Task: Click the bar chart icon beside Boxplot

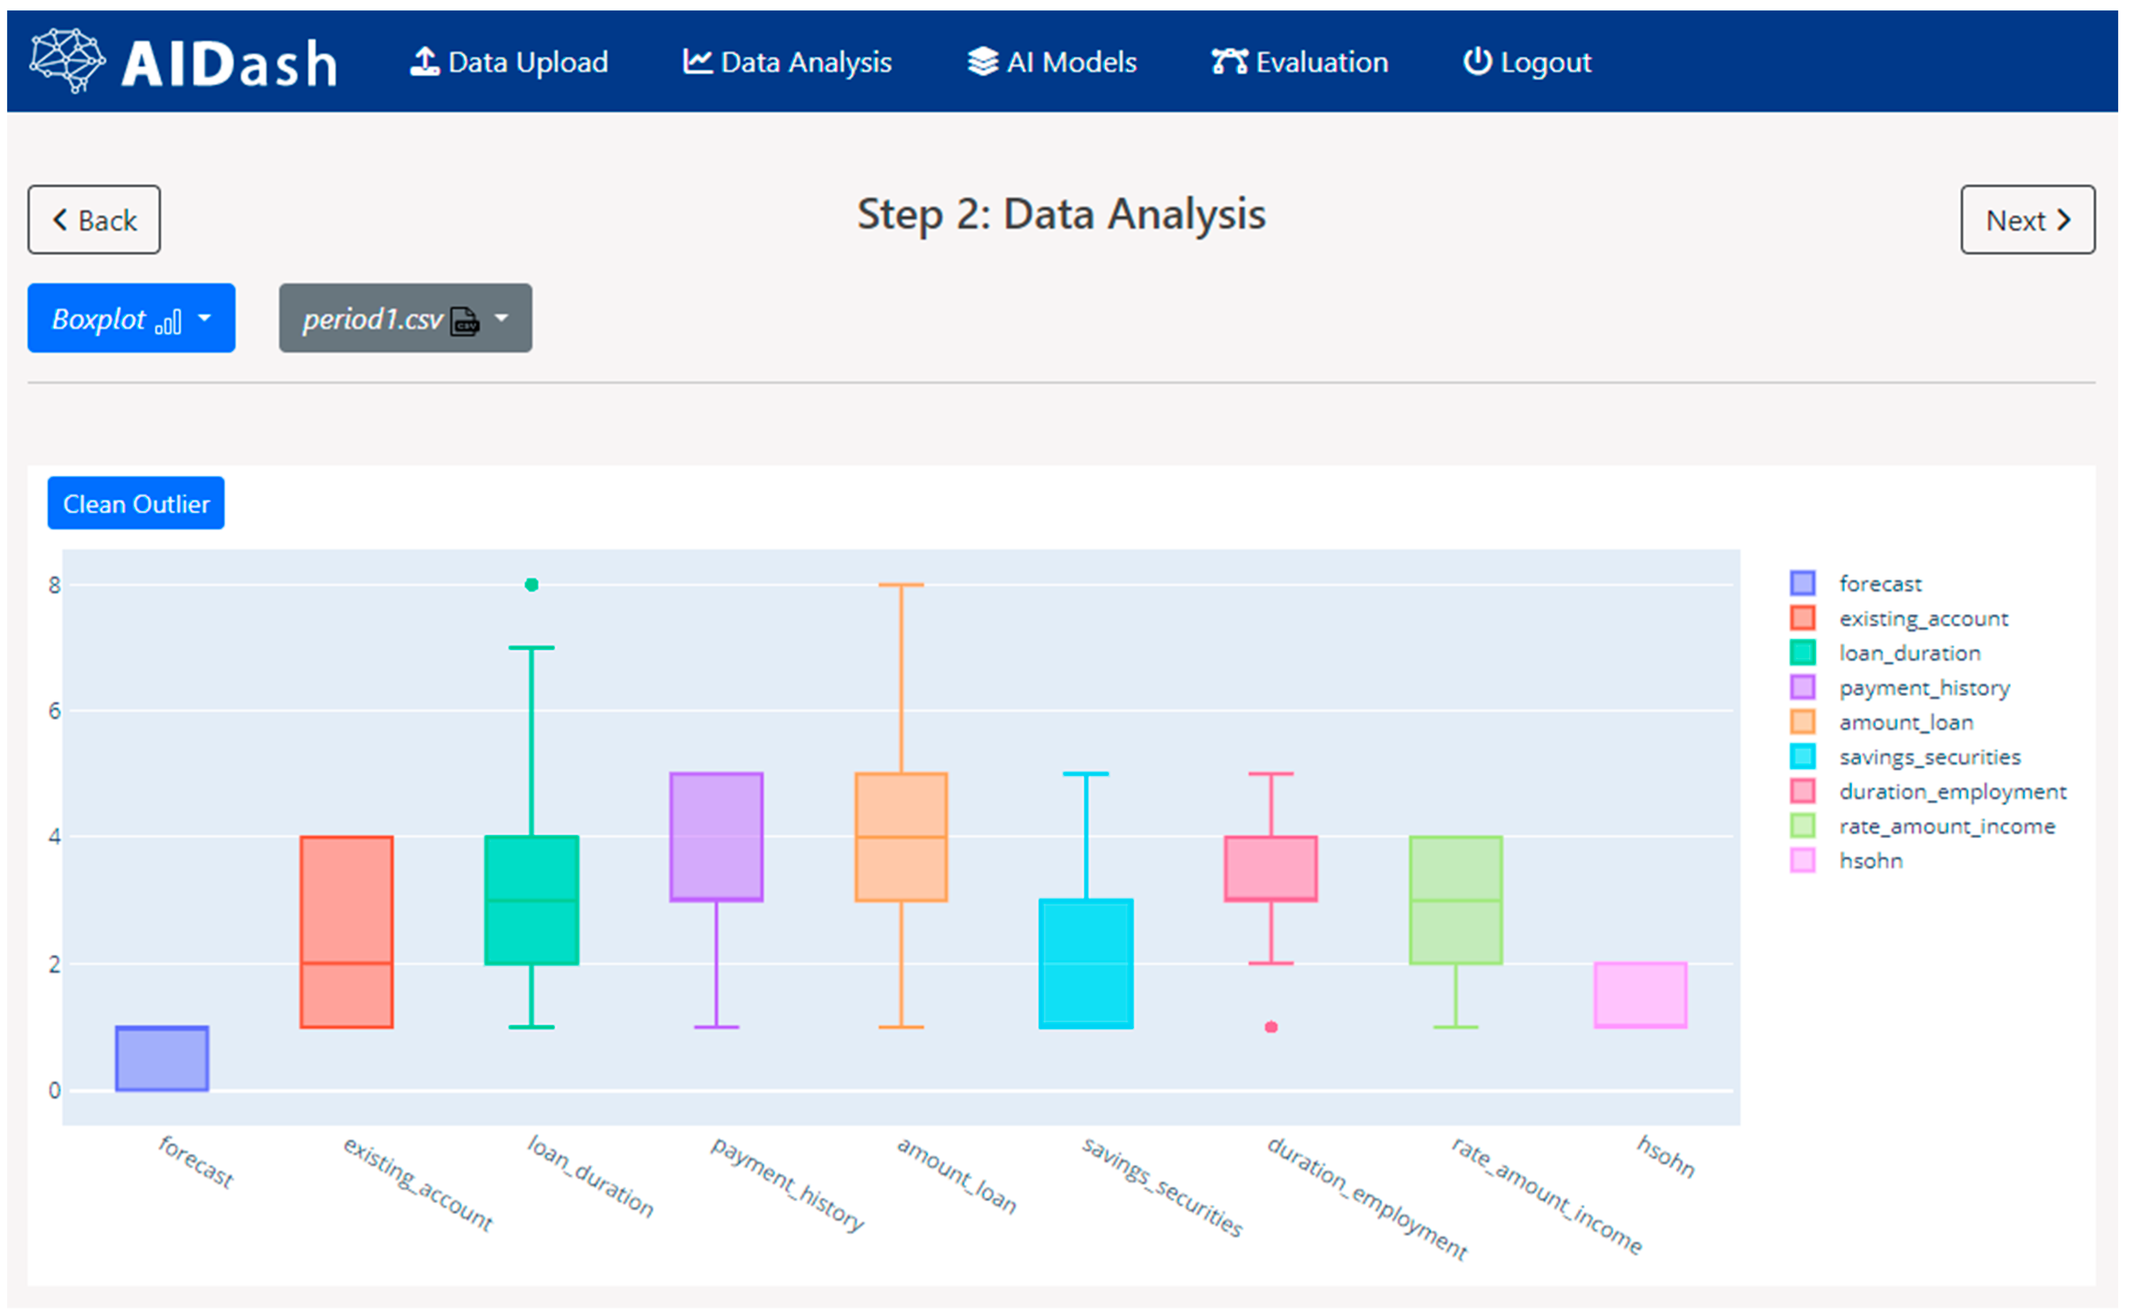Action: tap(168, 321)
